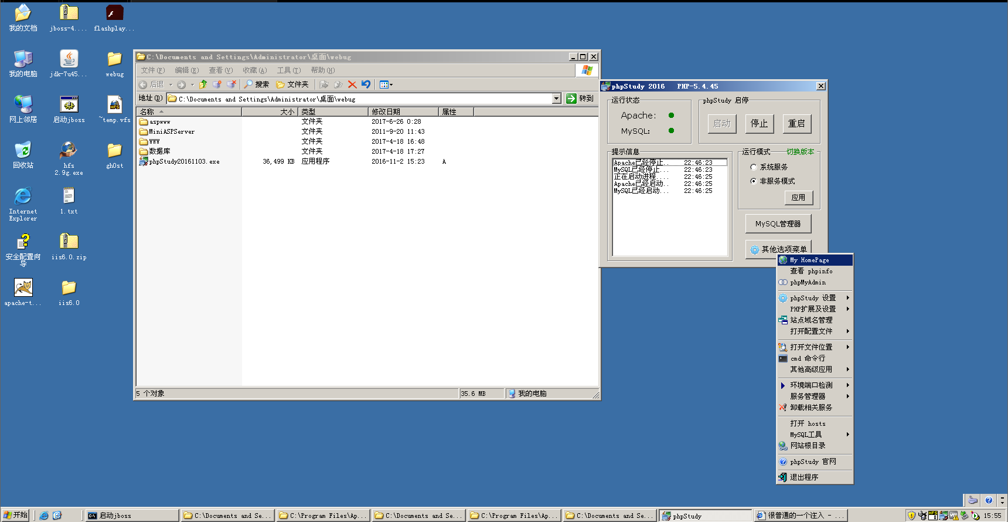Viewport: 1008px width, 522px height.
Task: Open the apache-tomcat desktop icon
Action: tap(23, 293)
